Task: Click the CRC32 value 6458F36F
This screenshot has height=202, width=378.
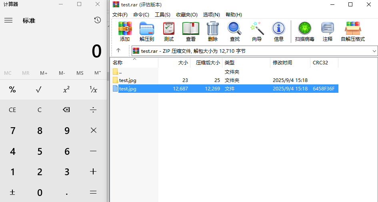Action: tap(324, 88)
